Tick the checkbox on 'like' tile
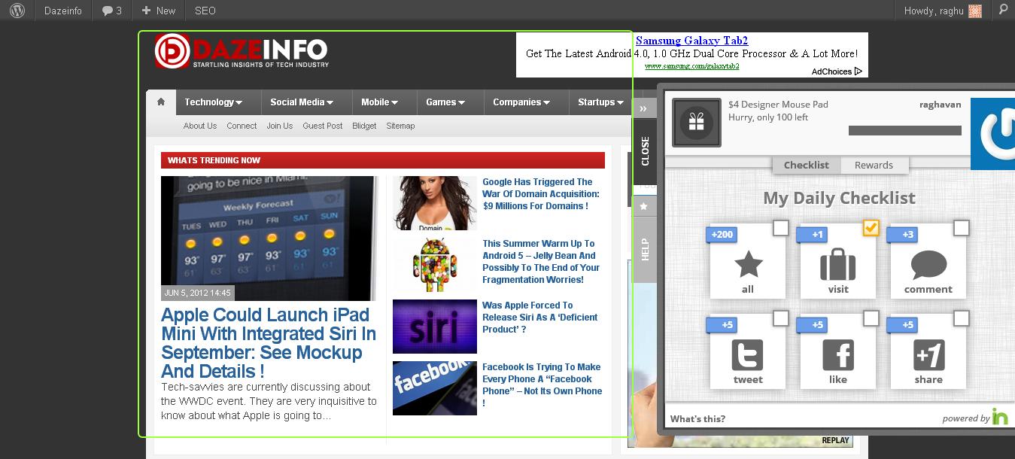1015x459 pixels. [x=871, y=318]
